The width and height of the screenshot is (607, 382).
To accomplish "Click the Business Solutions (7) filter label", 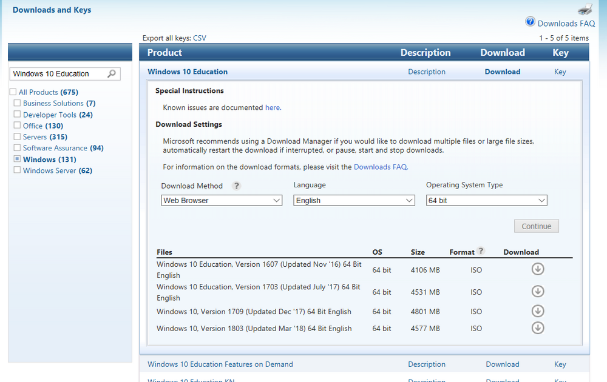I will tap(59, 103).
